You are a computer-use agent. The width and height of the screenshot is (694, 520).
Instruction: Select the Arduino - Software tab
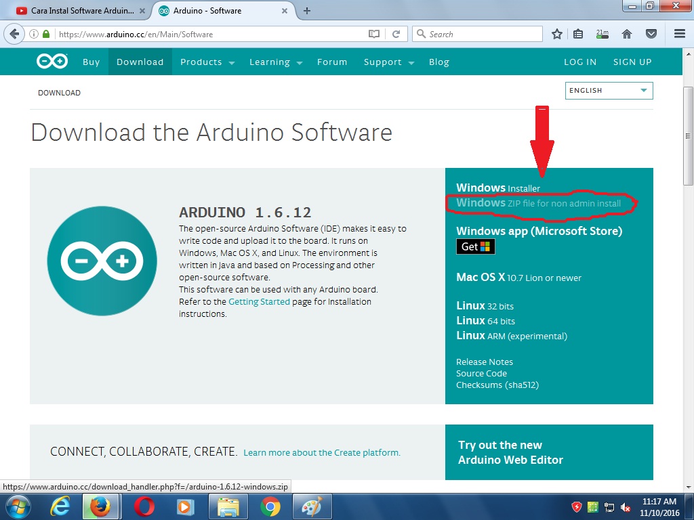coord(224,11)
